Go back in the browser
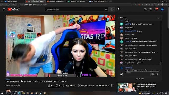The height and width of the screenshot is (95, 169). (x=2, y=4)
